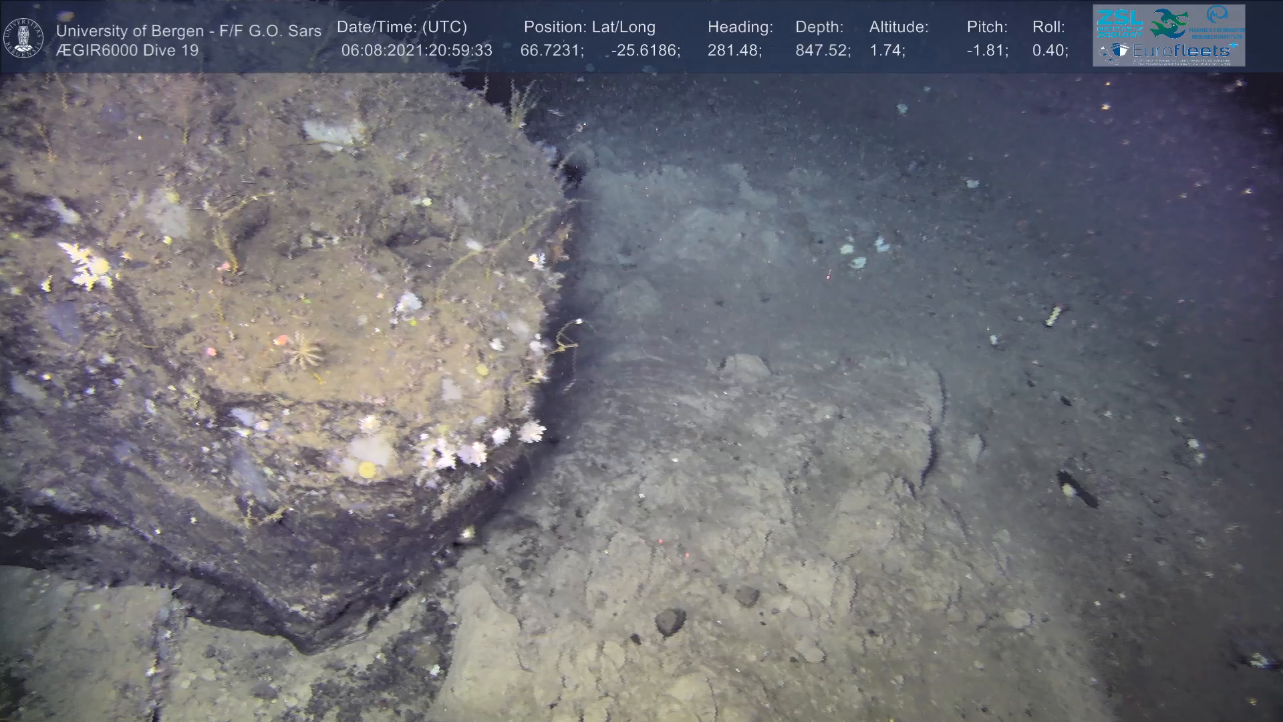Screen dimensions: 1283x722
Task: Click the yellow round sponge on boulder
Action: 366,470
